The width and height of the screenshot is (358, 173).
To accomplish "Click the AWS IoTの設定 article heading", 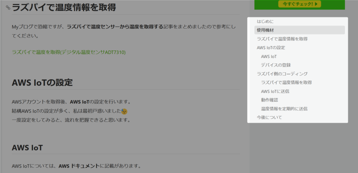I will [42, 83].
